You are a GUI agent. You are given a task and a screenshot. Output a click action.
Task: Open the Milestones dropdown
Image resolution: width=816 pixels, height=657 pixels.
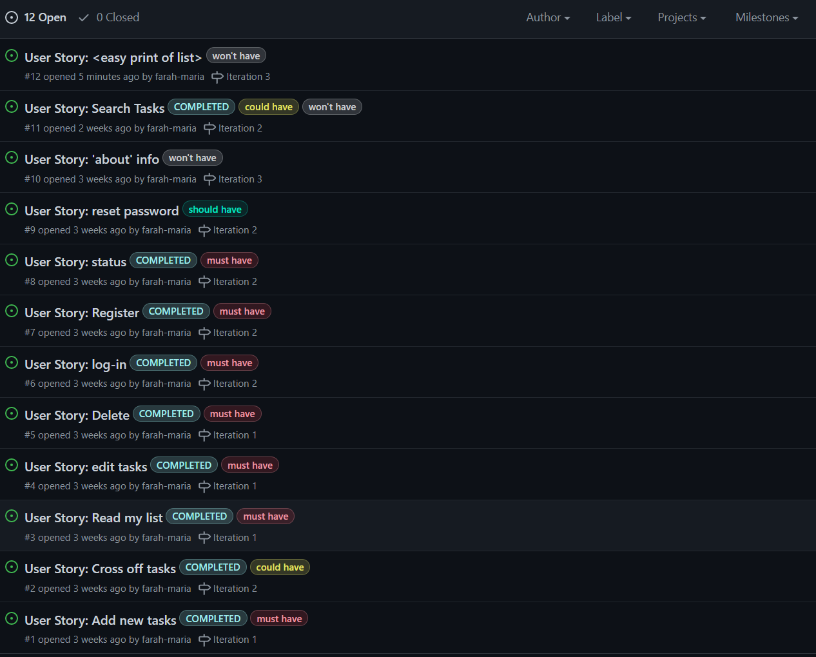coord(766,17)
